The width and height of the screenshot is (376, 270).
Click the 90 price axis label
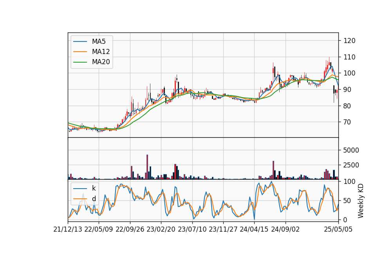tap(347, 90)
